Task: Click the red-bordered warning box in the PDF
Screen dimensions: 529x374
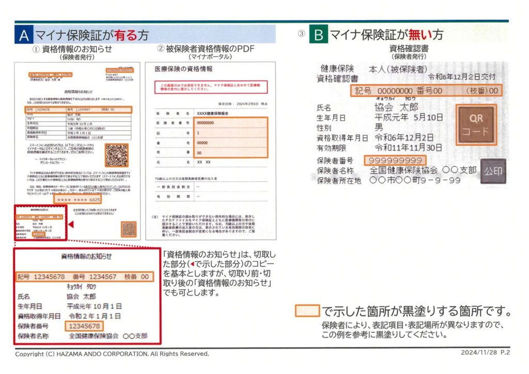Action: coord(211,87)
